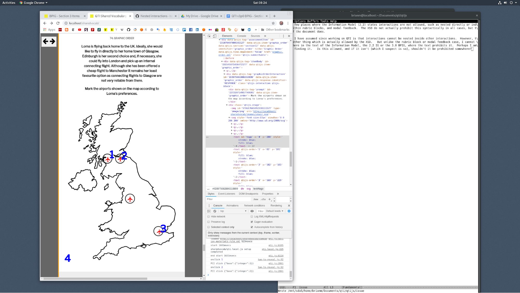The image size is (520, 293).
Task: Expand the collapsed p element node
Action: [224, 71]
